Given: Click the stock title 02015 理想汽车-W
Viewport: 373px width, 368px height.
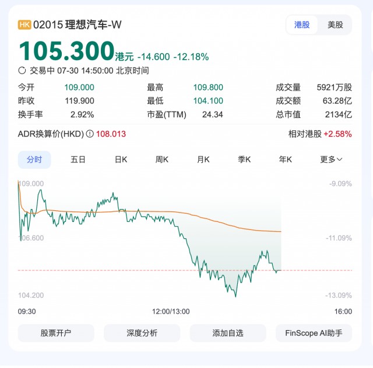Looking at the screenshot, I should (78, 25).
